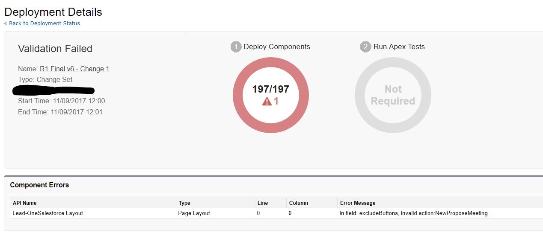Screen dimensions: 543x233
Task: Click the excludeButtons invalid action error message
Action: [413, 213]
